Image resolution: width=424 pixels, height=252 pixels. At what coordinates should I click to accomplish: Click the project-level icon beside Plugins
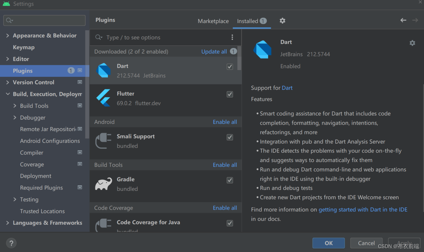click(80, 70)
